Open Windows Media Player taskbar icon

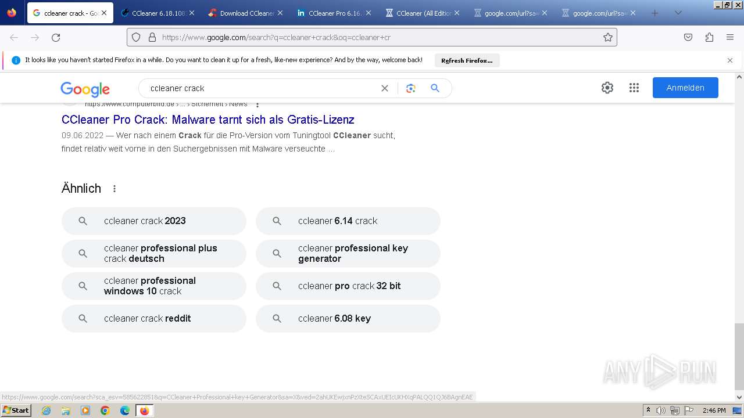click(85, 410)
